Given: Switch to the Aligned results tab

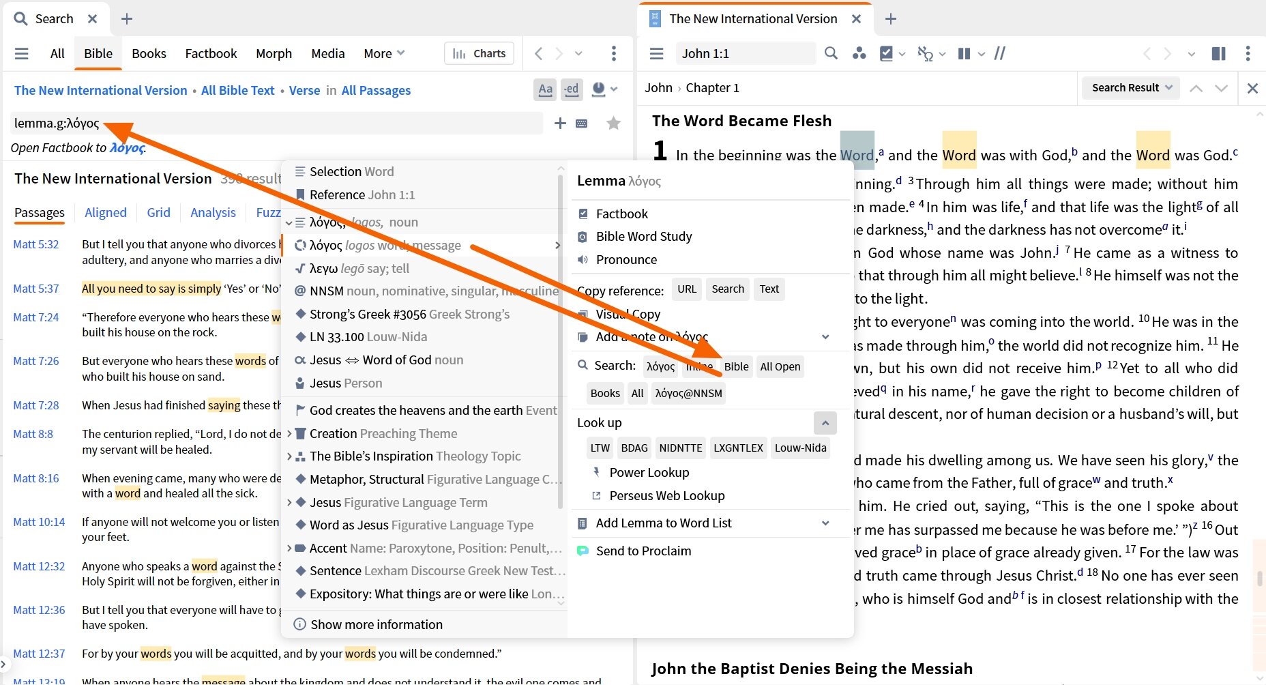Looking at the screenshot, I should coord(106,212).
